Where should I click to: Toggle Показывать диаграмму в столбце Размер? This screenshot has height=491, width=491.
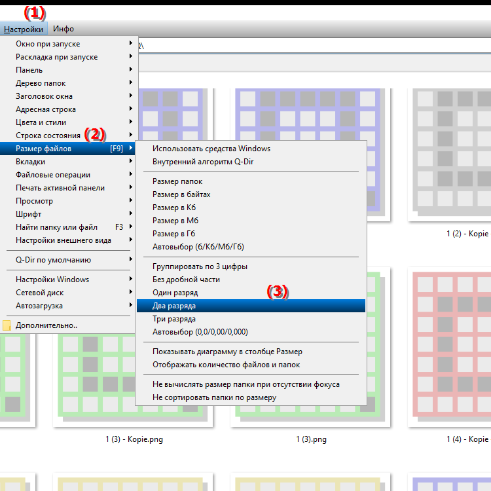click(x=251, y=352)
